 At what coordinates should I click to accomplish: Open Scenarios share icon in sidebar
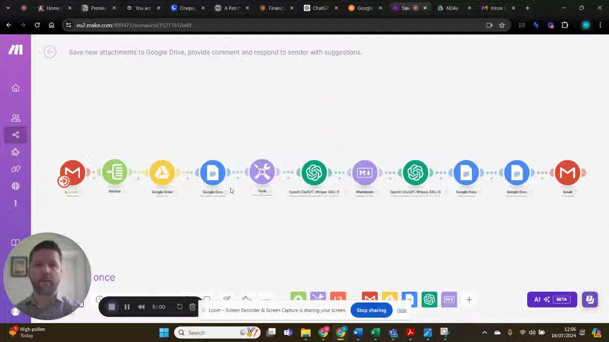click(x=16, y=135)
